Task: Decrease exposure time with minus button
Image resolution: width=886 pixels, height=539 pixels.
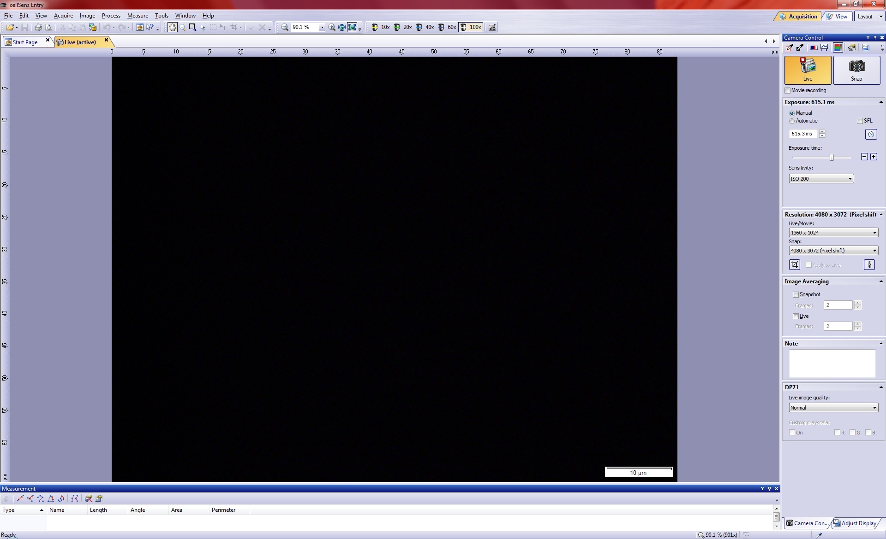Action: (x=864, y=157)
